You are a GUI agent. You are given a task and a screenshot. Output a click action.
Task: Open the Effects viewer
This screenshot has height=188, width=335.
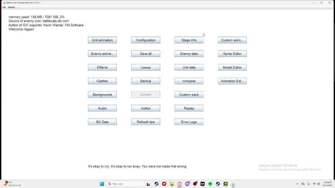(x=102, y=67)
